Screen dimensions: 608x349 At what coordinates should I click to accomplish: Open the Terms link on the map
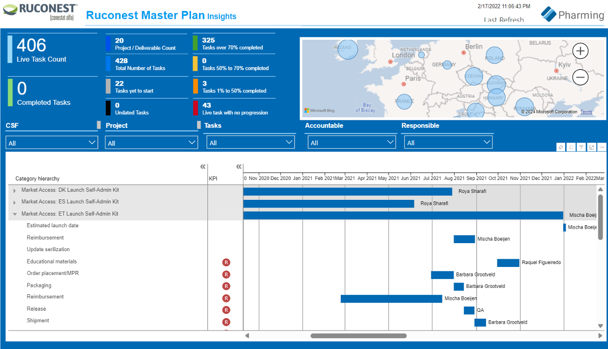pos(586,112)
